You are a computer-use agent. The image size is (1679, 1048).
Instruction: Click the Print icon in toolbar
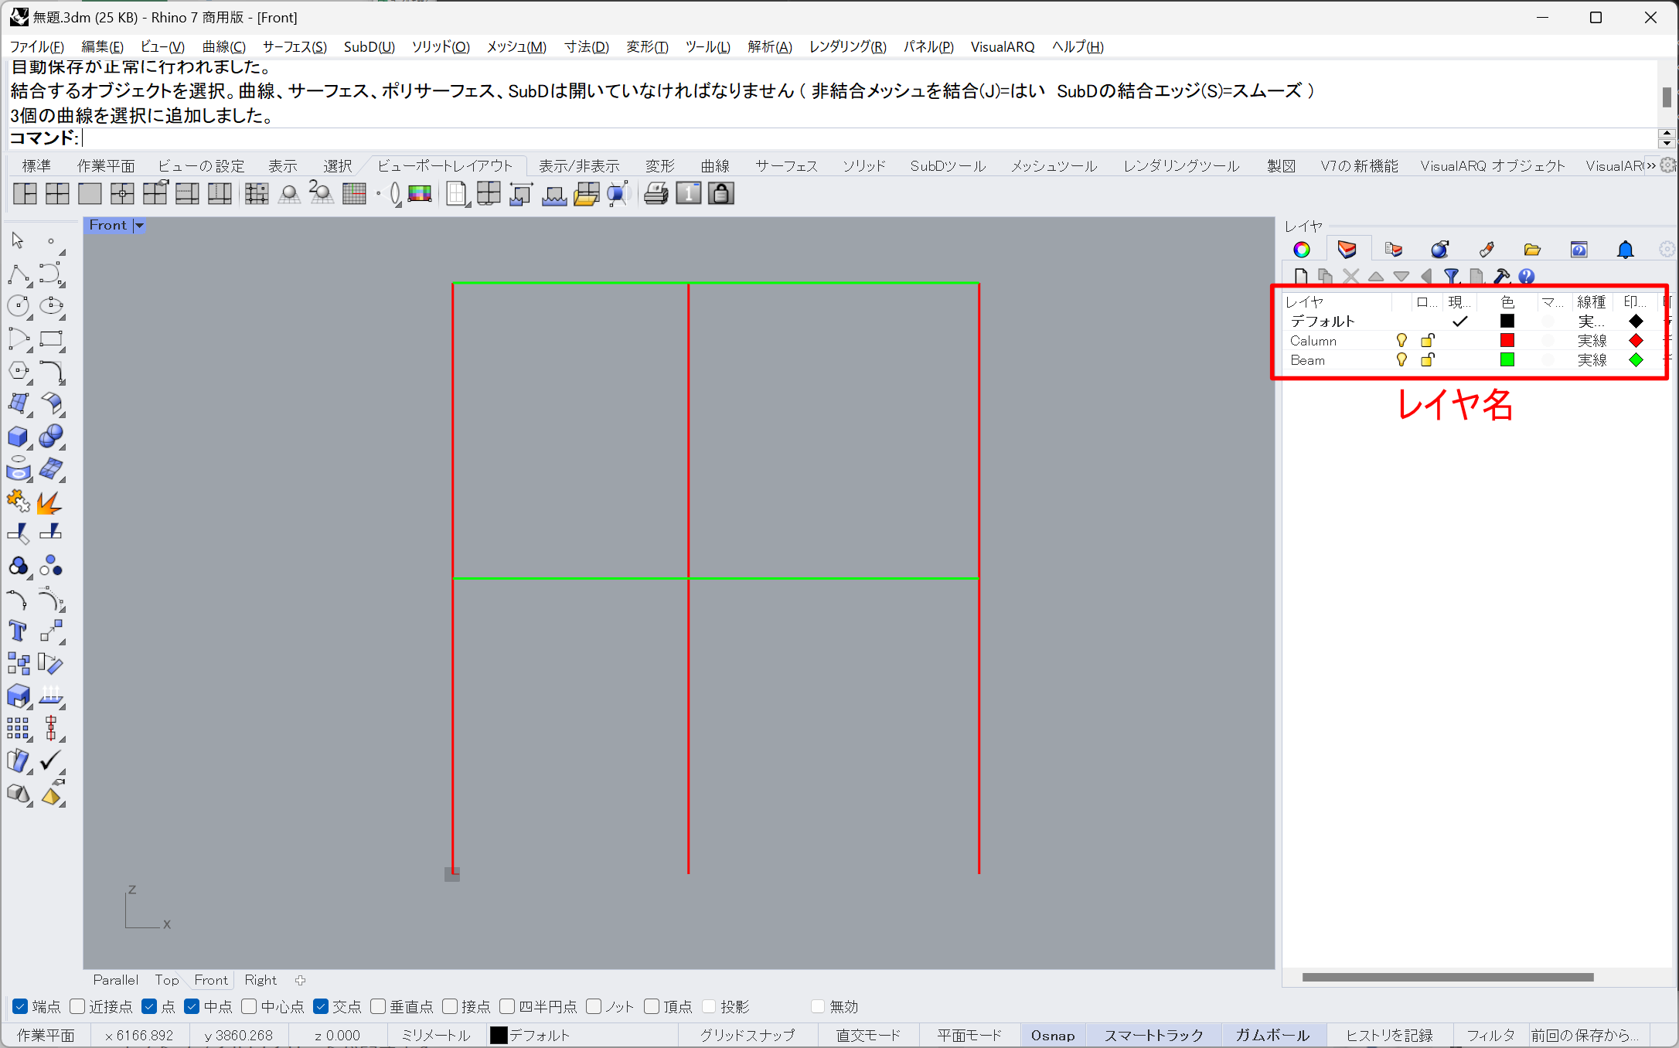pos(656,194)
